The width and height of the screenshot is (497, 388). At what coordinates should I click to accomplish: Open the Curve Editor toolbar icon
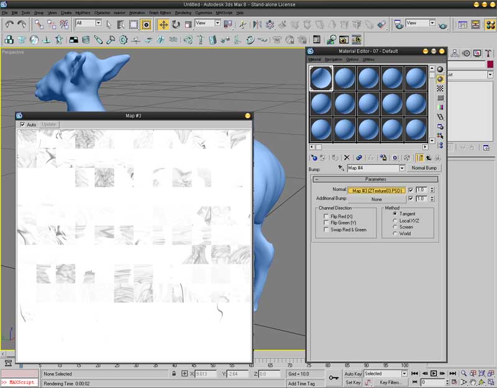[462, 25]
